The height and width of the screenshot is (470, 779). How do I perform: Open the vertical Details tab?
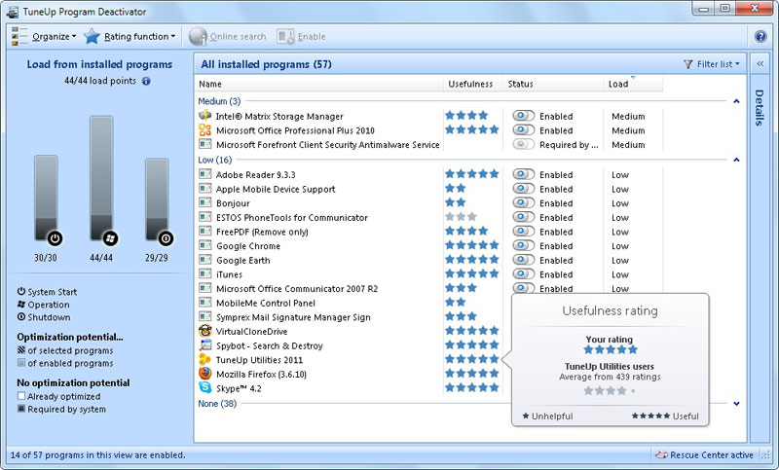pos(760,107)
